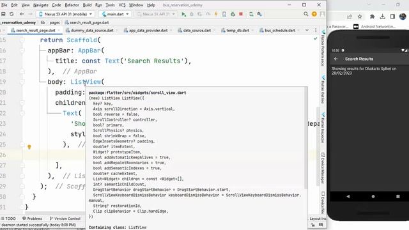The width and height of the screenshot is (409, 230).
Task: Open the Nexus 5X API 31 (mobile) device dropdown
Action: click(x=65, y=14)
